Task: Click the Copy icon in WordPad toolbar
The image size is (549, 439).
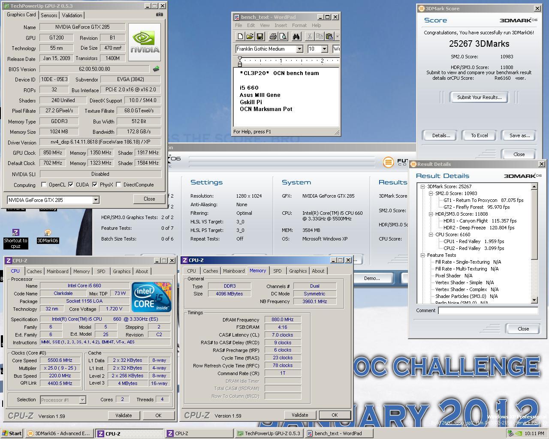Action: (320, 37)
